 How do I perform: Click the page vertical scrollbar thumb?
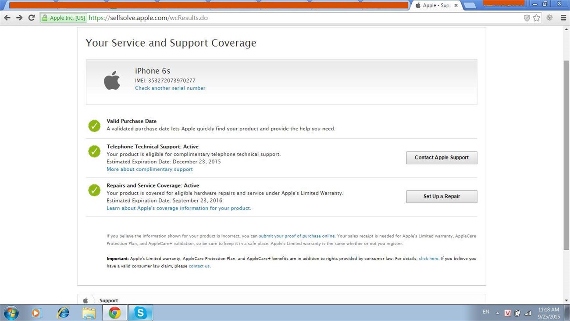[x=566, y=155]
